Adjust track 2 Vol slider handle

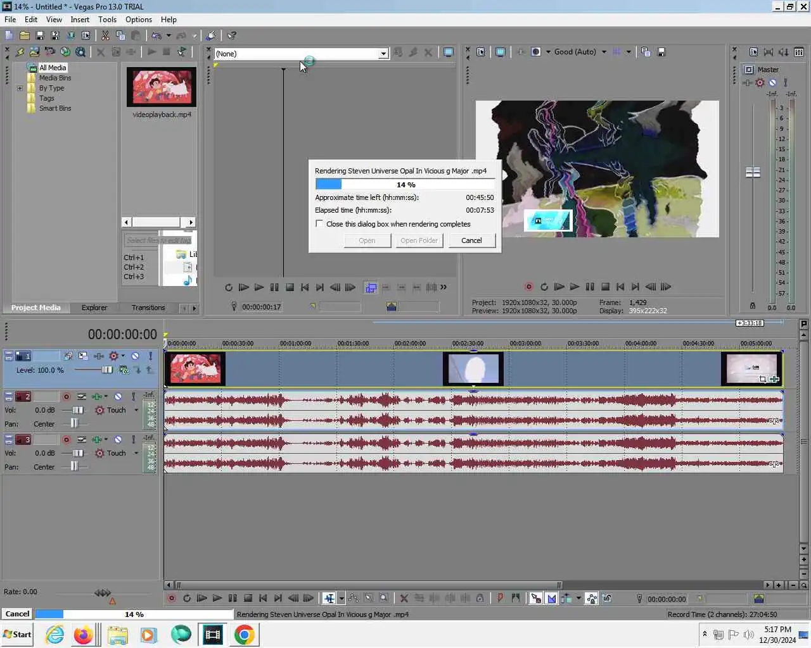[x=78, y=410]
